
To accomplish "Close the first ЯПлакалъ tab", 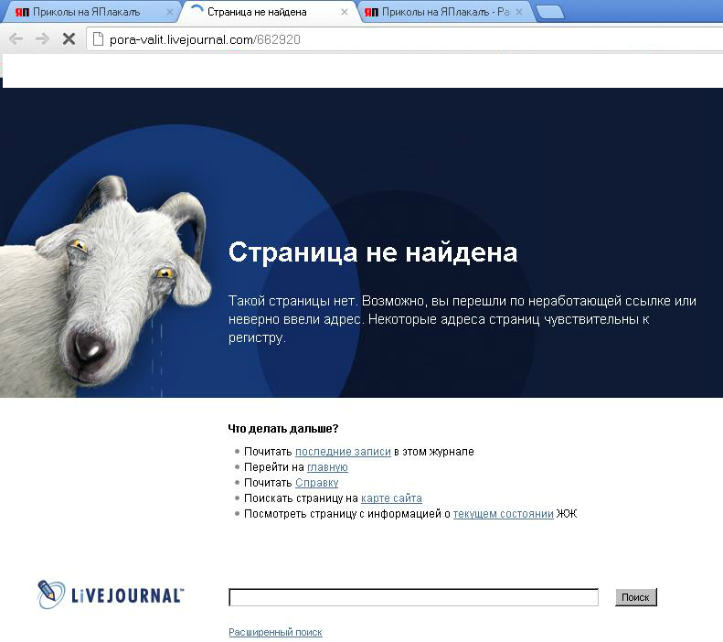I will (170, 13).
